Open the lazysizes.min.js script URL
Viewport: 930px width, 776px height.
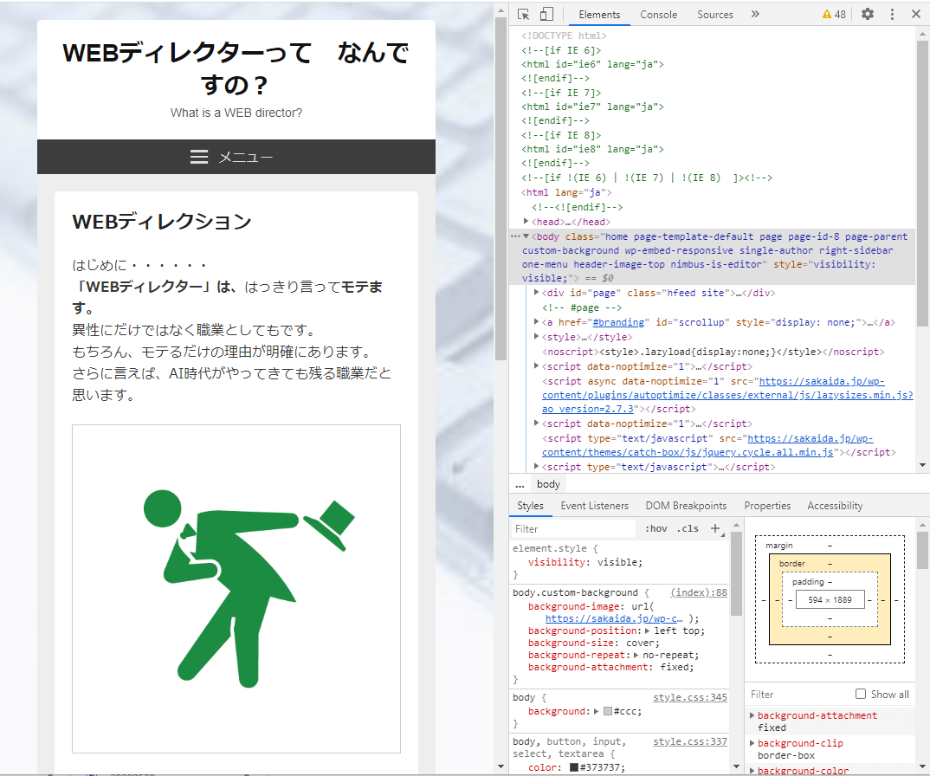(x=727, y=395)
